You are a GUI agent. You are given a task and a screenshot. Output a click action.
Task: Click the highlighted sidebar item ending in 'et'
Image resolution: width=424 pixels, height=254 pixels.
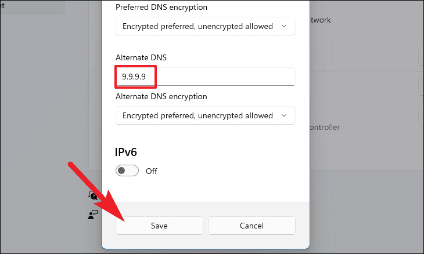click(x=33, y=8)
